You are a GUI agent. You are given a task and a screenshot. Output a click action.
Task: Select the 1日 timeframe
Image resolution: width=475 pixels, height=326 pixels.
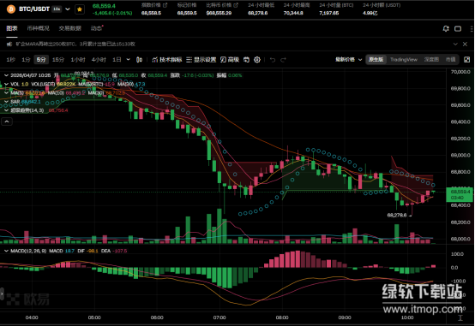117,60
